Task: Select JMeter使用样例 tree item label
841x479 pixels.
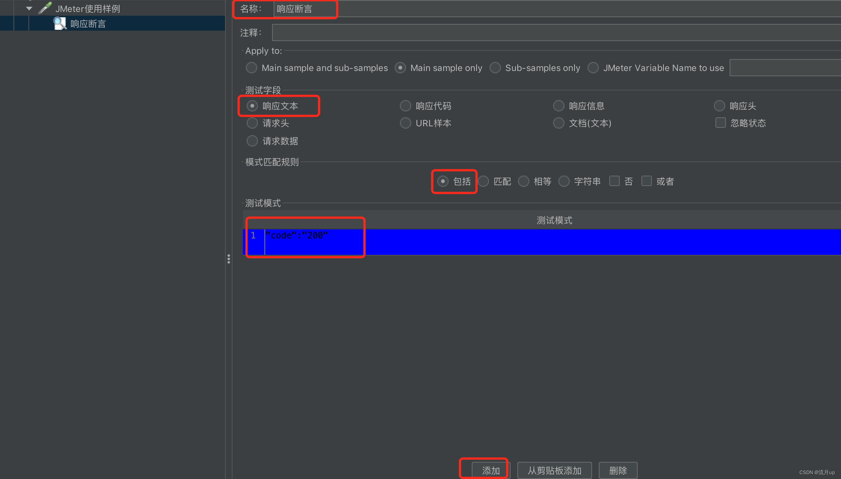Action: [x=88, y=9]
